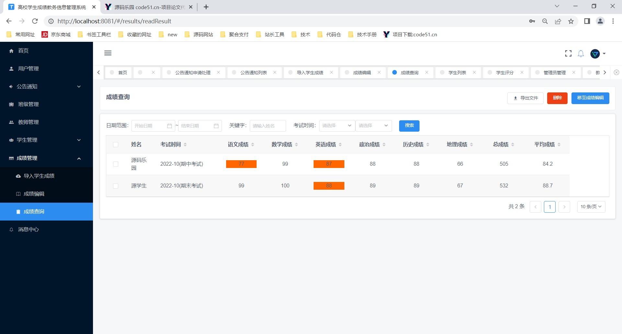Sort by 语文成绩 column arrows
This screenshot has height=334, width=622.
tap(253, 145)
